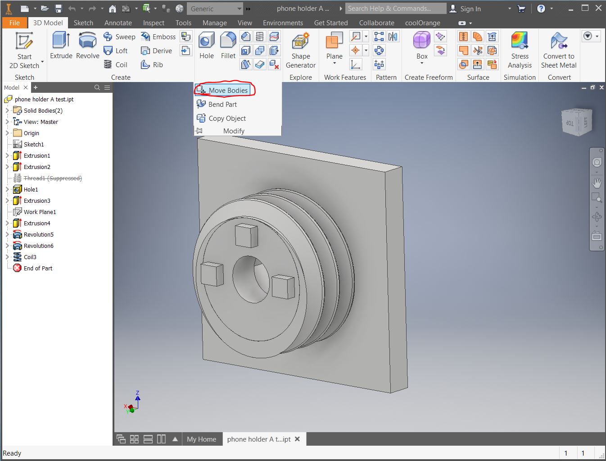Click the Freeform Box icon
Image resolution: width=606 pixels, height=461 pixels.
[422, 41]
